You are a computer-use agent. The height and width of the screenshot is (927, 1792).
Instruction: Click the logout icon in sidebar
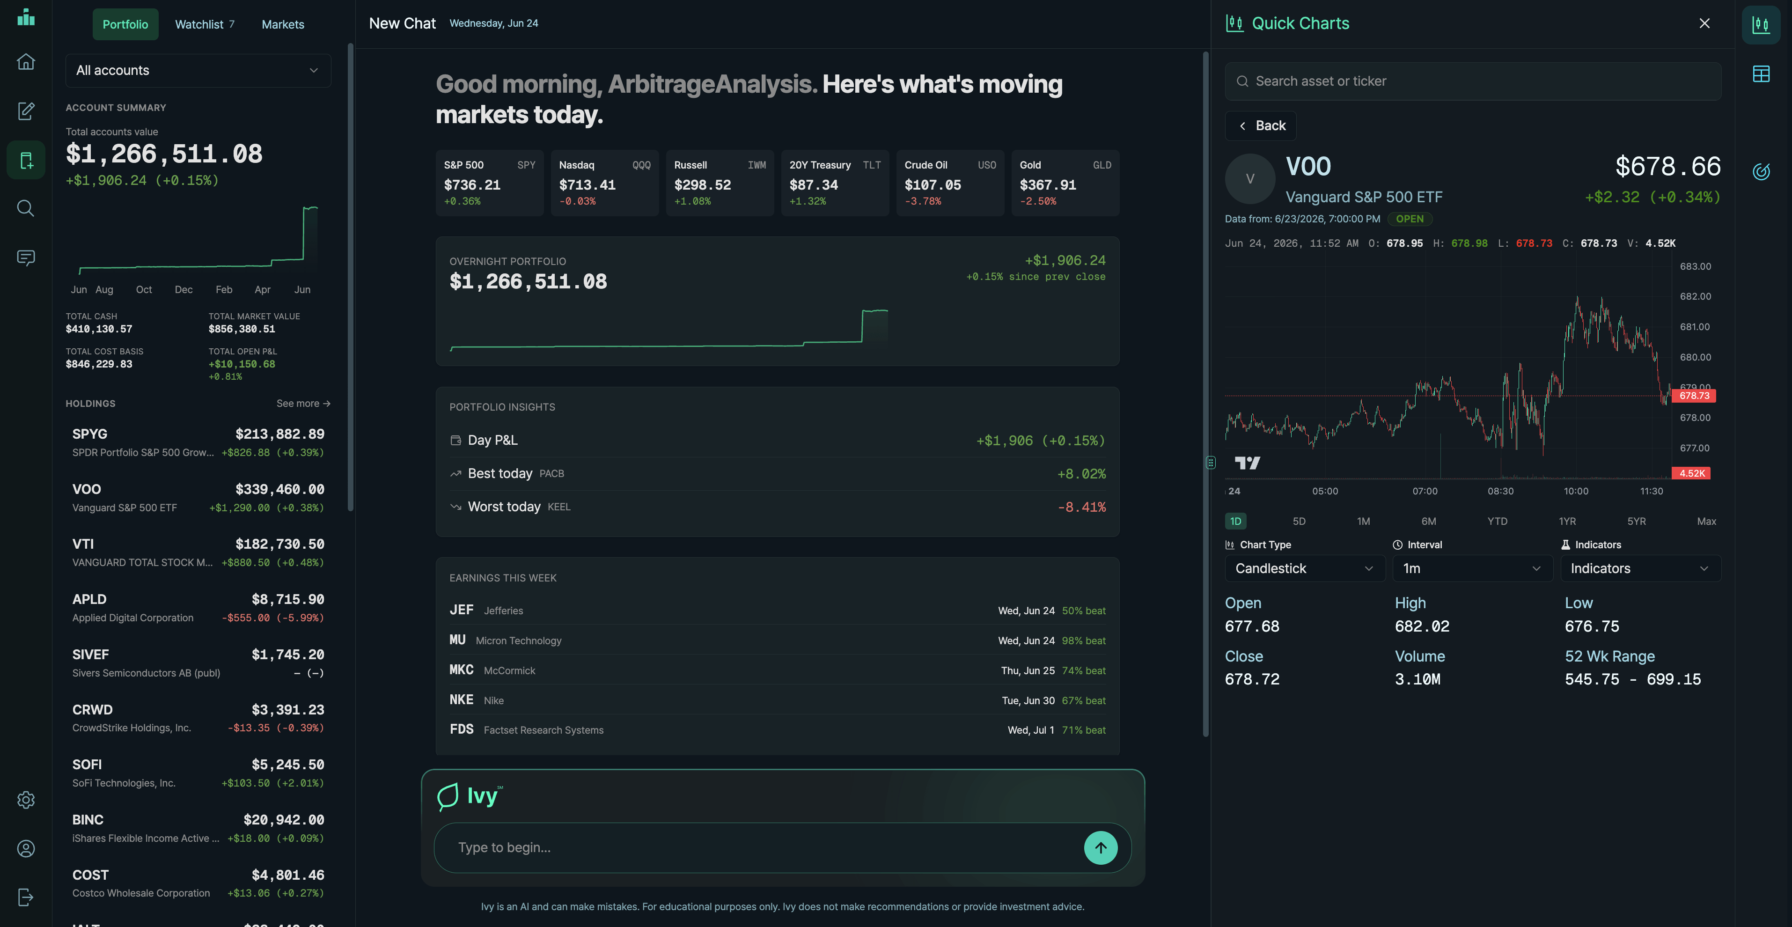tap(26, 897)
